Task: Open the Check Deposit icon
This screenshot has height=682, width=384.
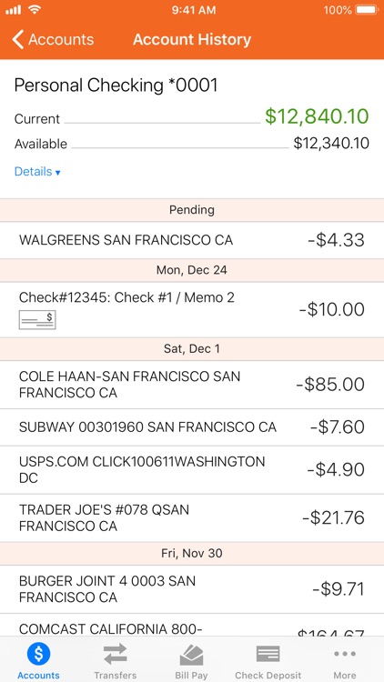Action: (268, 654)
